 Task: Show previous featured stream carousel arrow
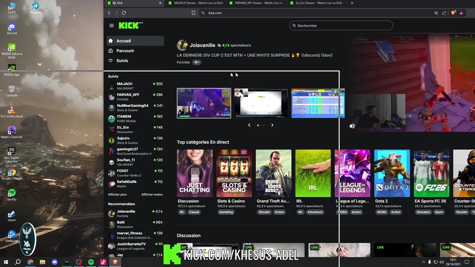tap(249, 125)
